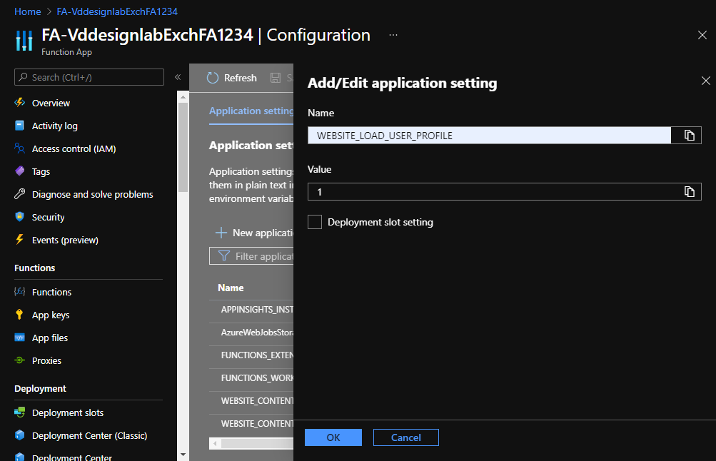The image size is (716, 461).
Task: Toggle the Deployment slot setting checkbox
Action: pos(315,222)
